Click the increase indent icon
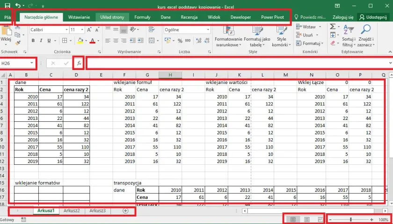Image resolution: width=393 pixels, height=224 pixels. 141,40
